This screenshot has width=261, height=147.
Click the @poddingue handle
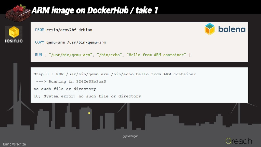coord(130,136)
